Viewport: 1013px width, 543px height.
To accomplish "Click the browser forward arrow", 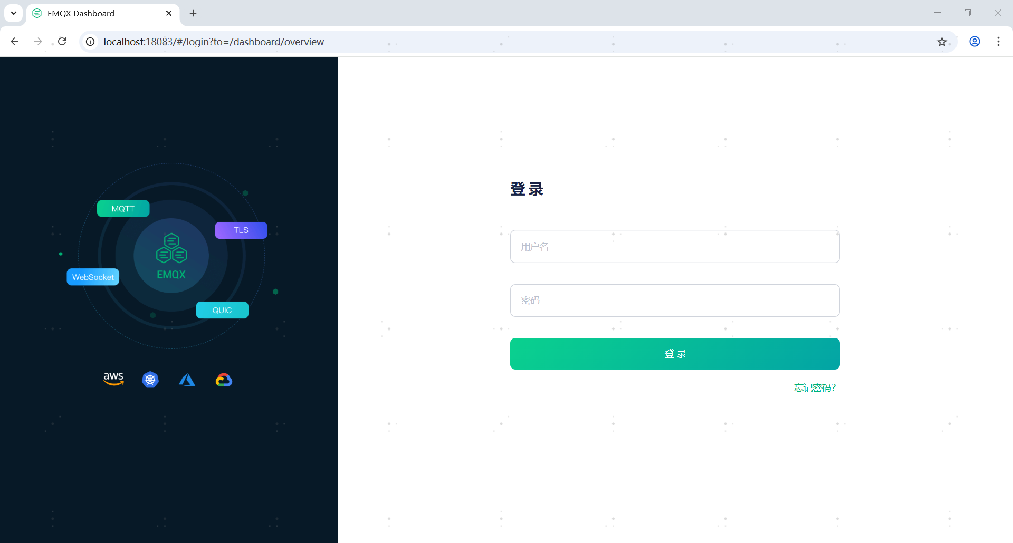I will 38,42.
